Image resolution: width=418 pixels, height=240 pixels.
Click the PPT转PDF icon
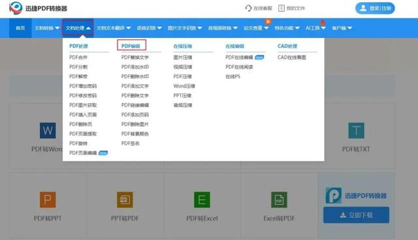pos(125,199)
